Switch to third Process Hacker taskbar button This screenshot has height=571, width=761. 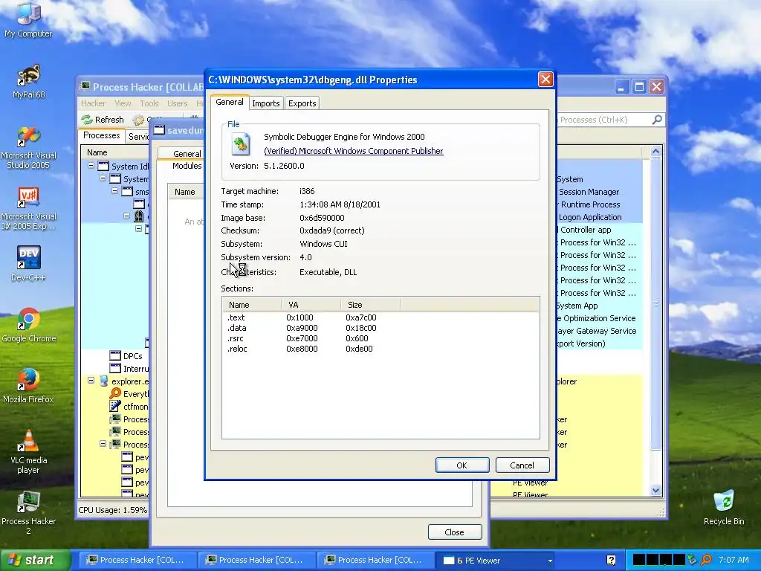tap(375, 560)
